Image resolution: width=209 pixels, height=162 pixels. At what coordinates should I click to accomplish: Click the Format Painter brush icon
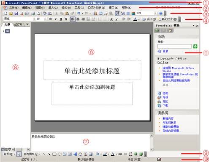72,14
